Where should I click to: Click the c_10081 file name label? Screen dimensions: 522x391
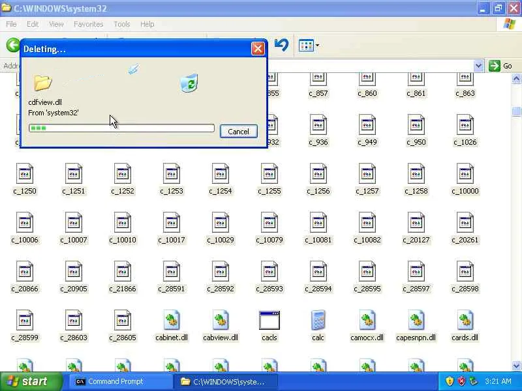pyautogui.click(x=318, y=240)
